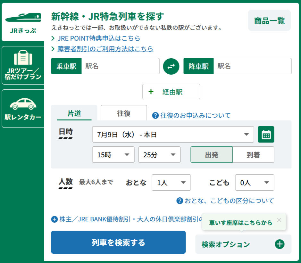Select 到着 arrival time toggle
Image resolution: width=301 pixels, height=263 pixels.
click(253, 155)
